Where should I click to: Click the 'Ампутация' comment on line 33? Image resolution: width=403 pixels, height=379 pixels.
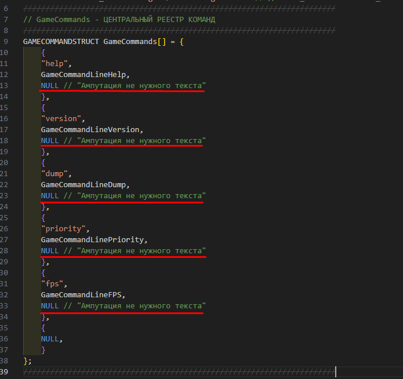pyautogui.click(x=135, y=306)
